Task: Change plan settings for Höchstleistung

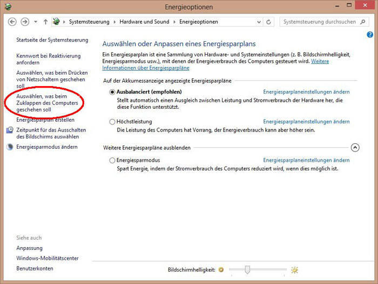Action: pyautogui.click(x=306, y=122)
